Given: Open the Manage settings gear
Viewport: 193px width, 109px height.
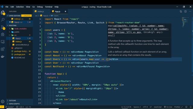Looking at the screenshot, I should [3, 101].
